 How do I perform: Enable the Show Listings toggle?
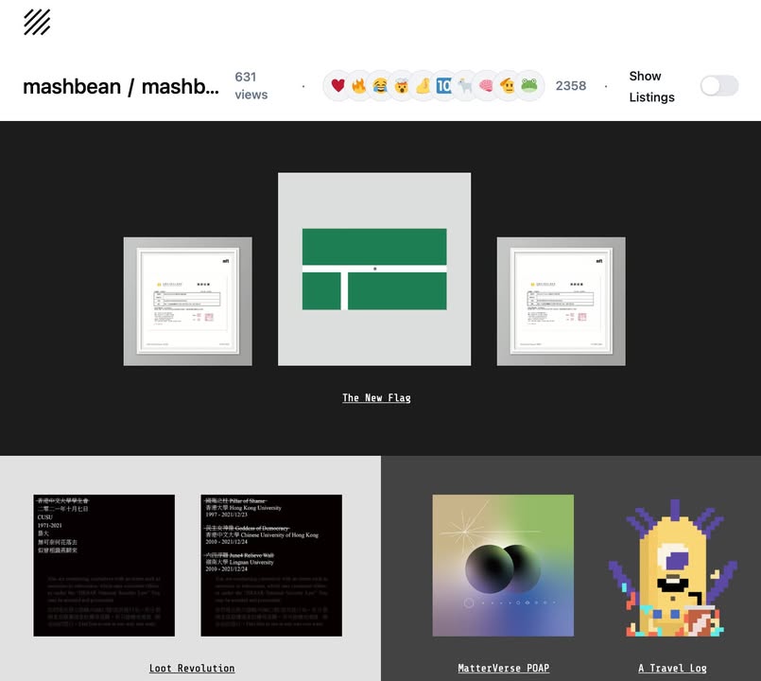point(718,86)
